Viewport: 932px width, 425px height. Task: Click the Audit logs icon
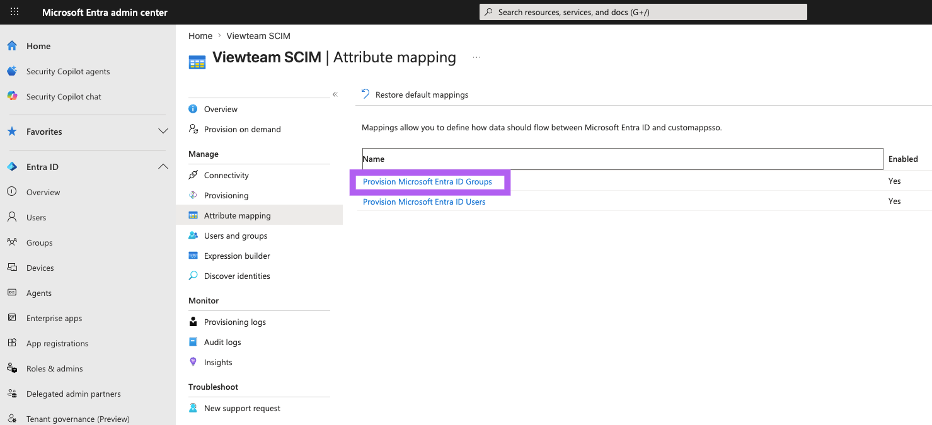coord(193,342)
